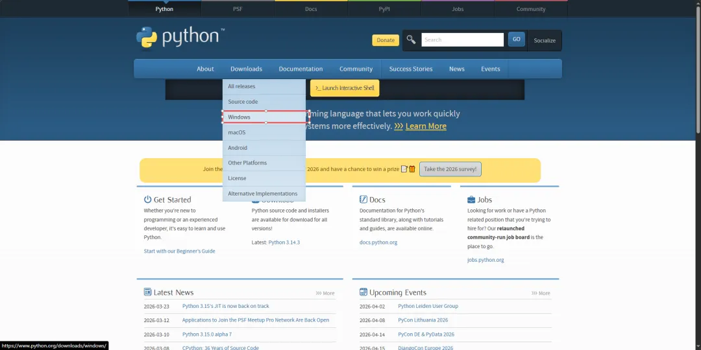701x350 pixels.
Task: Click the Docs heading icon
Action: click(363, 200)
